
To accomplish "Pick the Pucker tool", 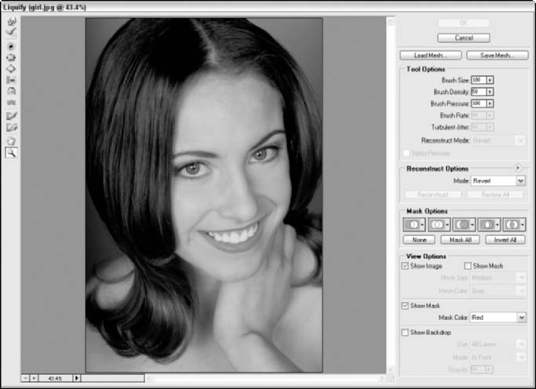I will tap(12, 57).
